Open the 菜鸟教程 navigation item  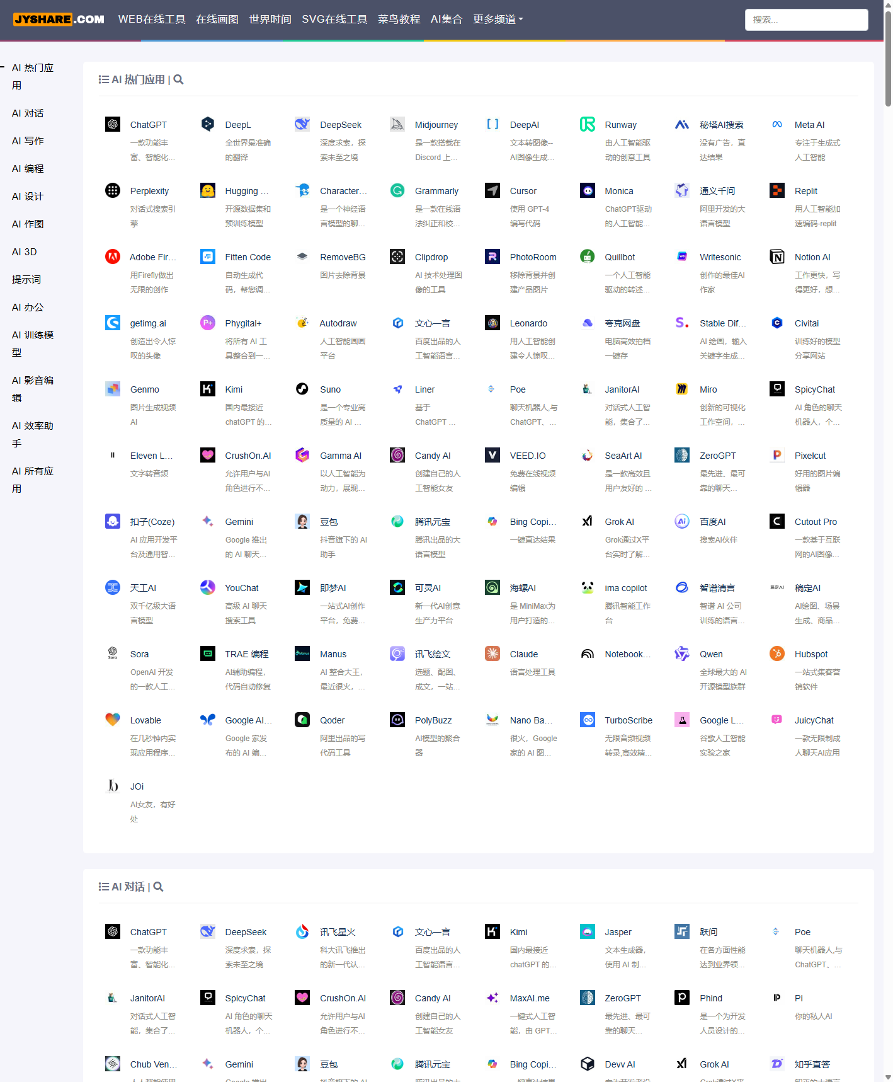click(399, 20)
